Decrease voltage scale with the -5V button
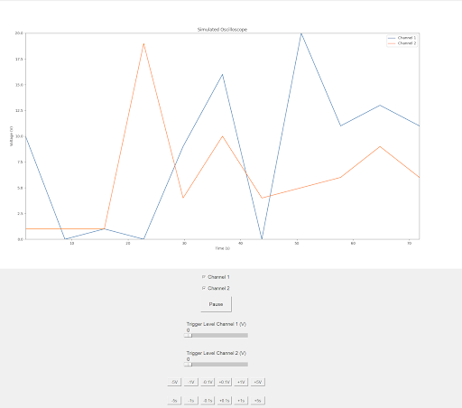The image size is (462, 408). (174, 382)
